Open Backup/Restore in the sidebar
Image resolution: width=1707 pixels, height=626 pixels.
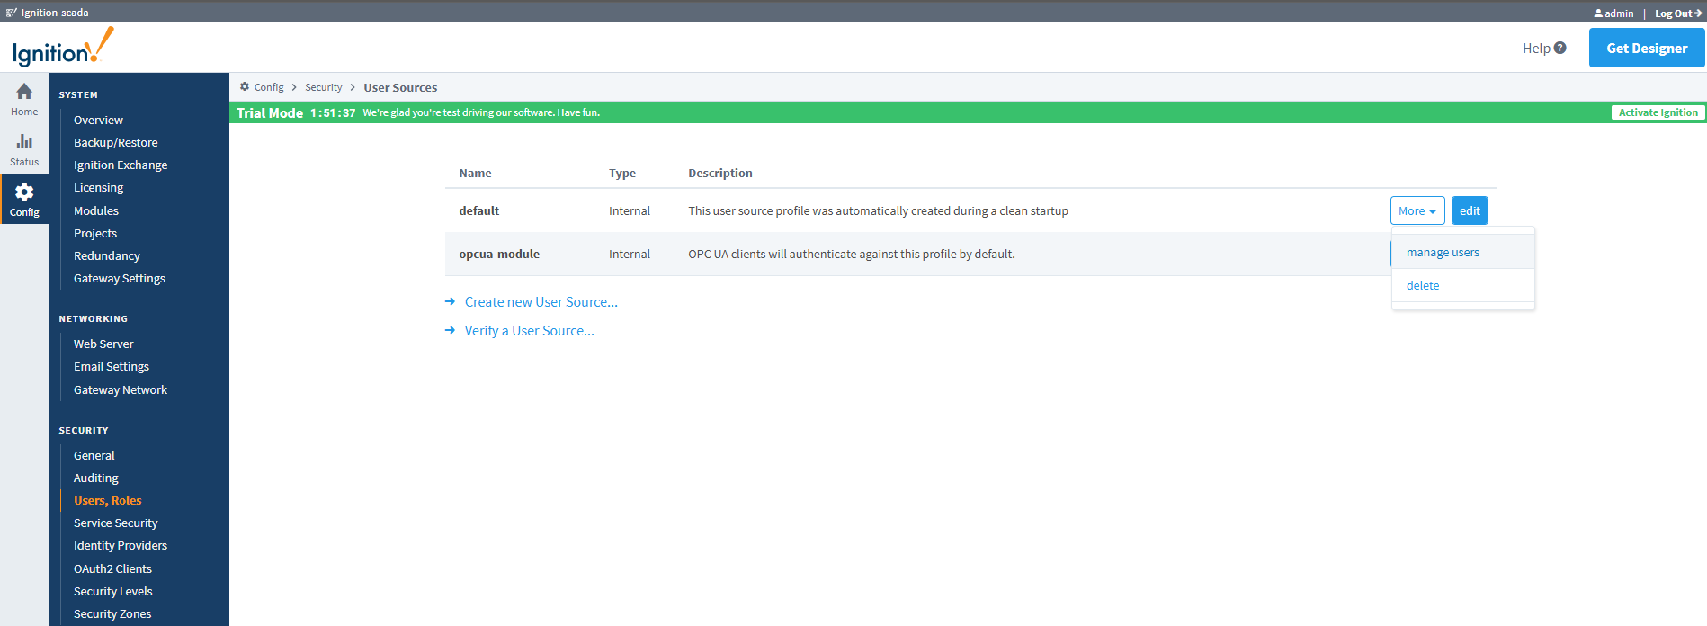(x=115, y=142)
